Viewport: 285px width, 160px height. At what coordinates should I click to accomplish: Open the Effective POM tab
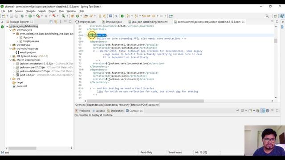point(139,105)
